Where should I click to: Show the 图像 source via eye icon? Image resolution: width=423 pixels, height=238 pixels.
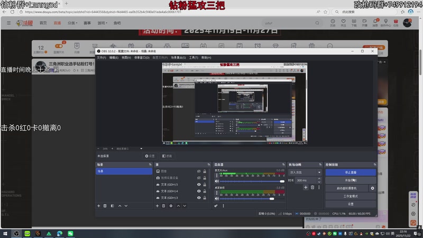pyautogui.click(x=199, y=171)
